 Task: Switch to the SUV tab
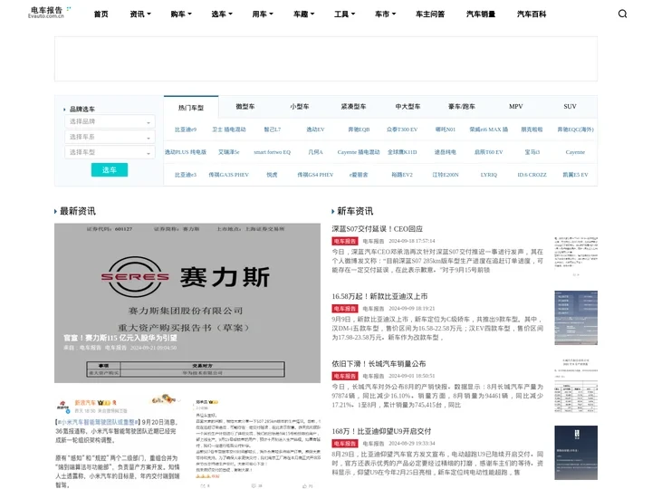click(570, 107)
